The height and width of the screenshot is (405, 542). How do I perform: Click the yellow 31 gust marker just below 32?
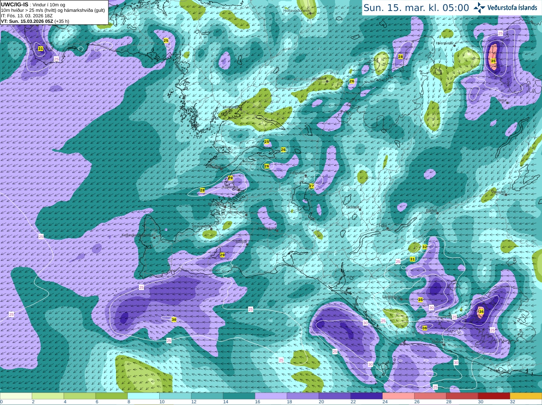(x=412, y=259)
